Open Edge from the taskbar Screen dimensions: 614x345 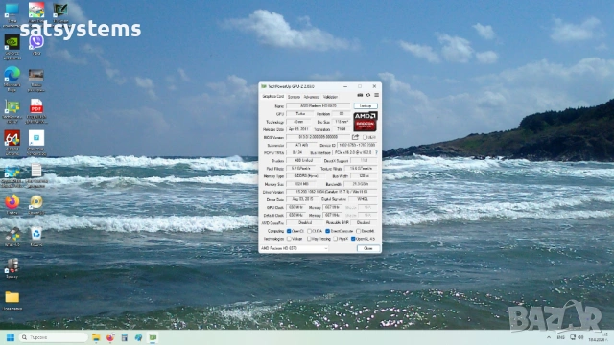tap(138, 337)
